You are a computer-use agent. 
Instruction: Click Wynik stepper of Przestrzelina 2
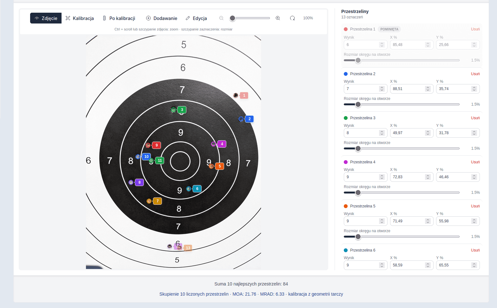click(x=382, y=89)
